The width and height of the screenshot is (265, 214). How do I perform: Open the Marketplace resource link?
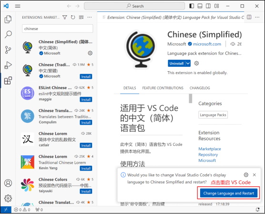(x=210, y=149)
